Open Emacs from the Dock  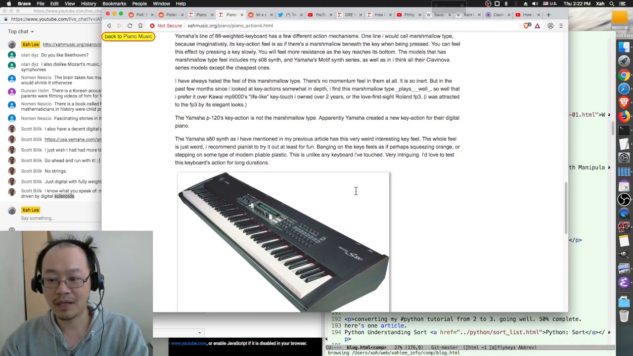(x=624, y=282)
